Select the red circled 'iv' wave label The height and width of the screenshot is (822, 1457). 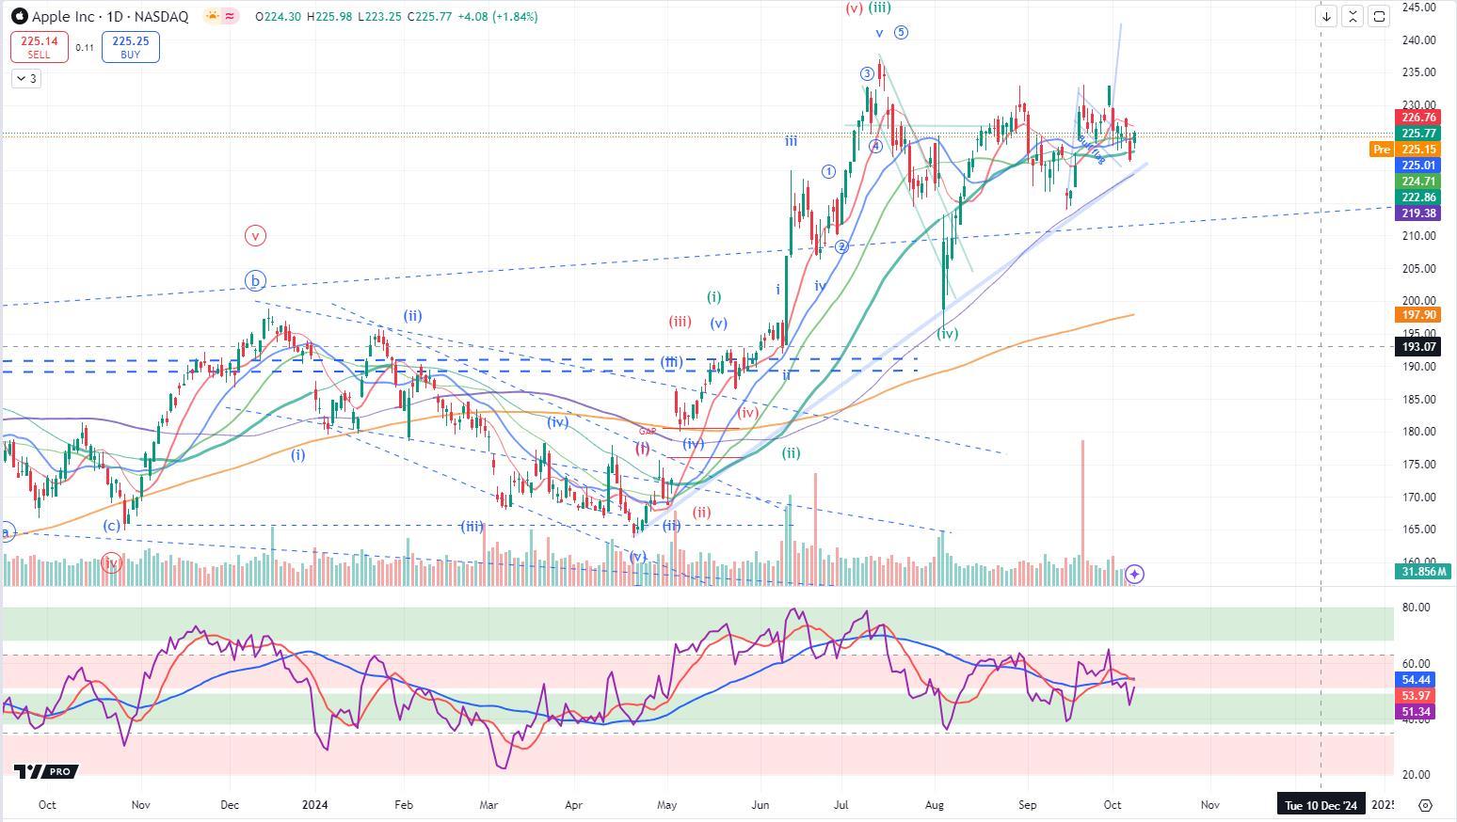(x=112, y=563)
